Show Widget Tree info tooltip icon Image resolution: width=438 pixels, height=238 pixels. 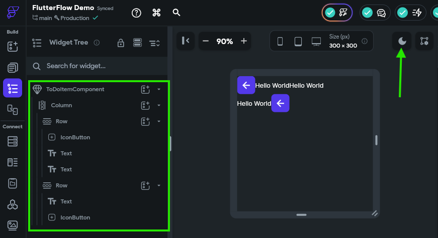click(97, 43)
